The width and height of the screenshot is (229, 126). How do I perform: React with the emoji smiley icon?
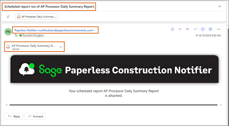point(172,29)
